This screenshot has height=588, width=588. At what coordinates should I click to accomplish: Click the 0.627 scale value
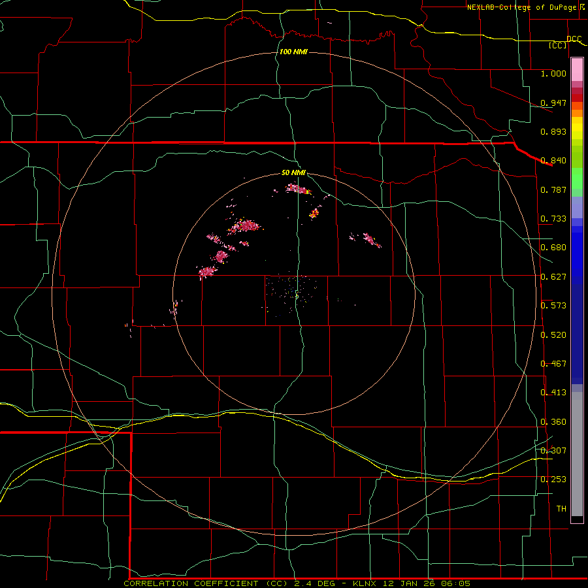tap(553, 277)
